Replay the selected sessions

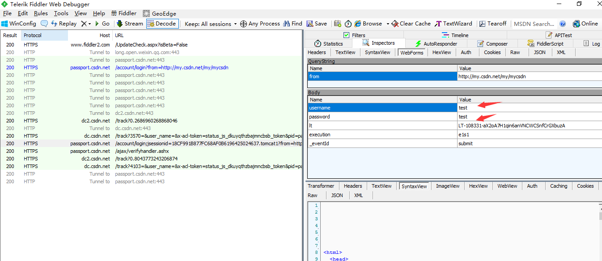64,24
